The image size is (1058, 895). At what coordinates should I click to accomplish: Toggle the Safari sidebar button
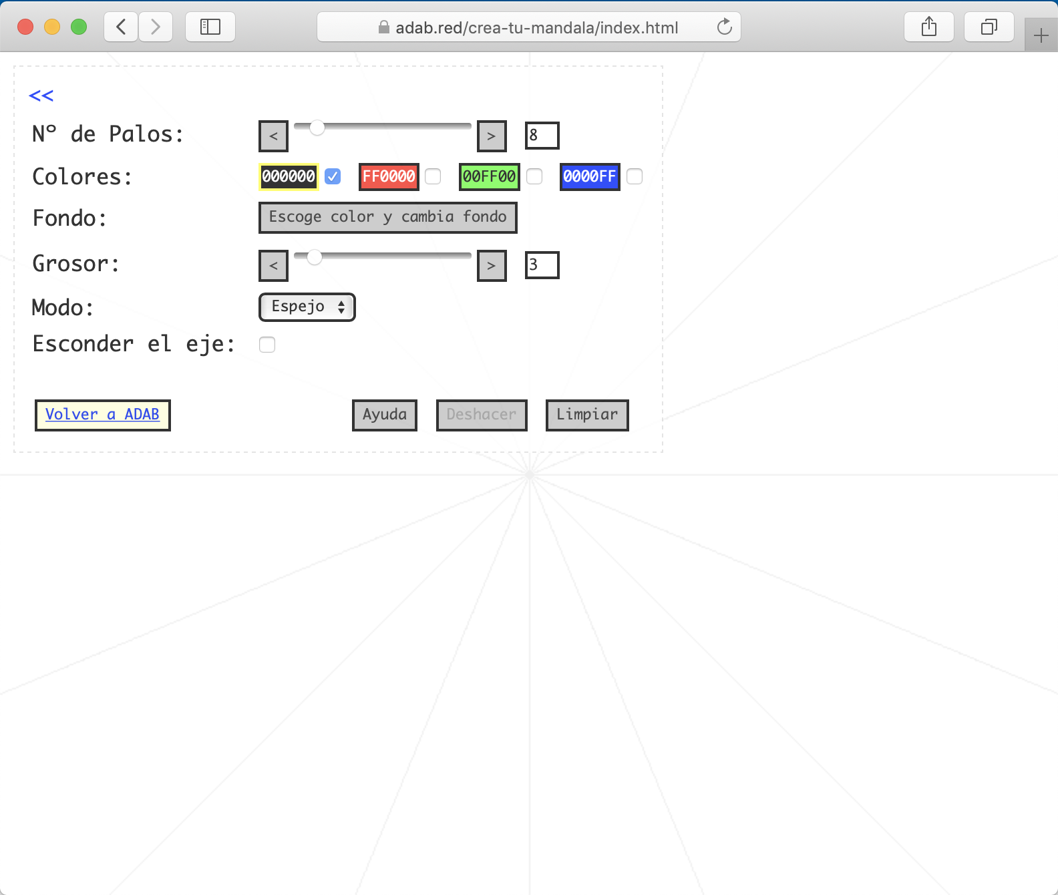pos(210,27)
